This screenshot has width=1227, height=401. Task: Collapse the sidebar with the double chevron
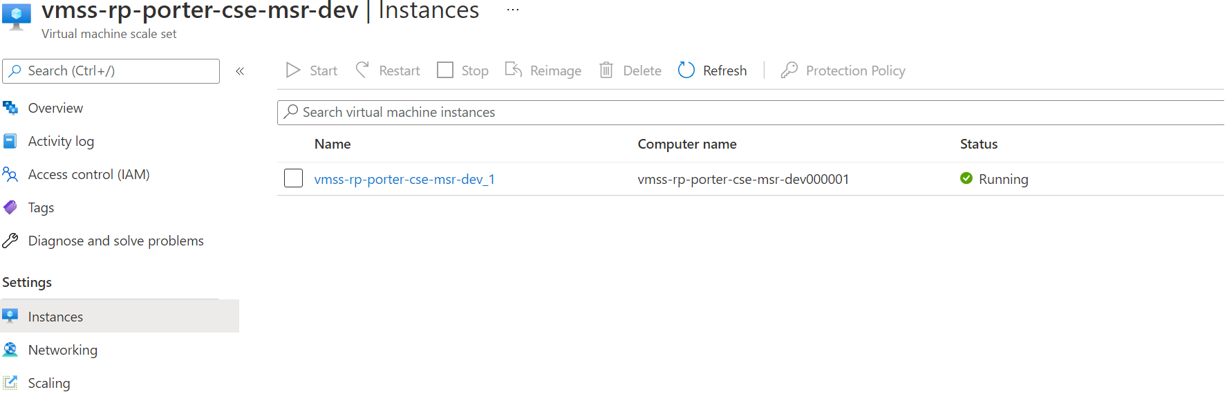240,71
